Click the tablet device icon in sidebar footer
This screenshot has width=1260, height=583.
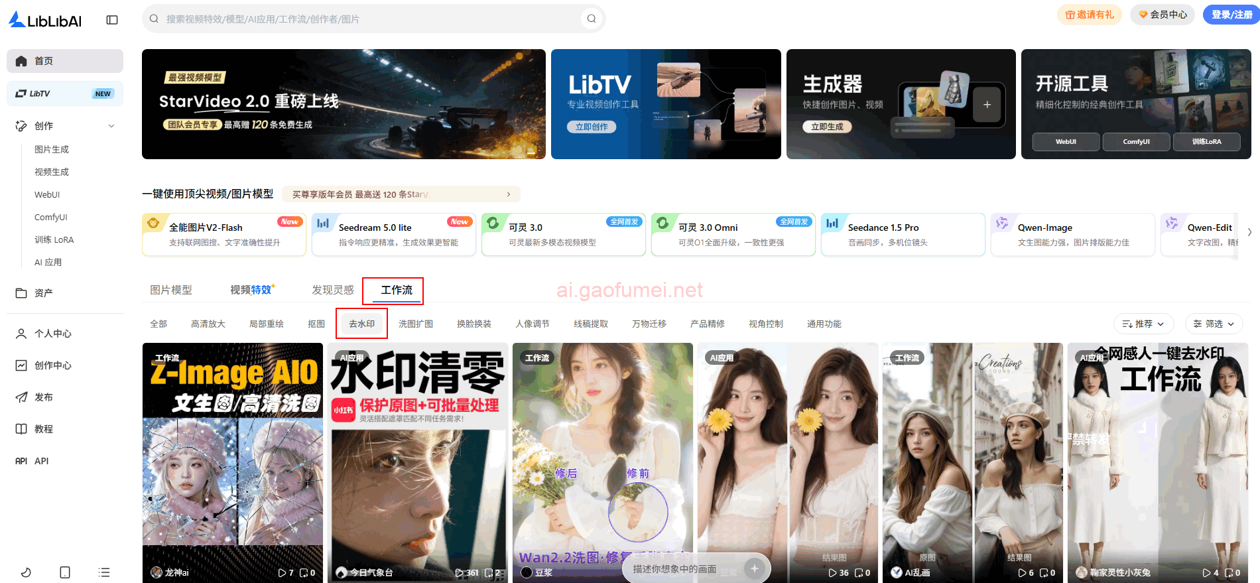(65, 572)
